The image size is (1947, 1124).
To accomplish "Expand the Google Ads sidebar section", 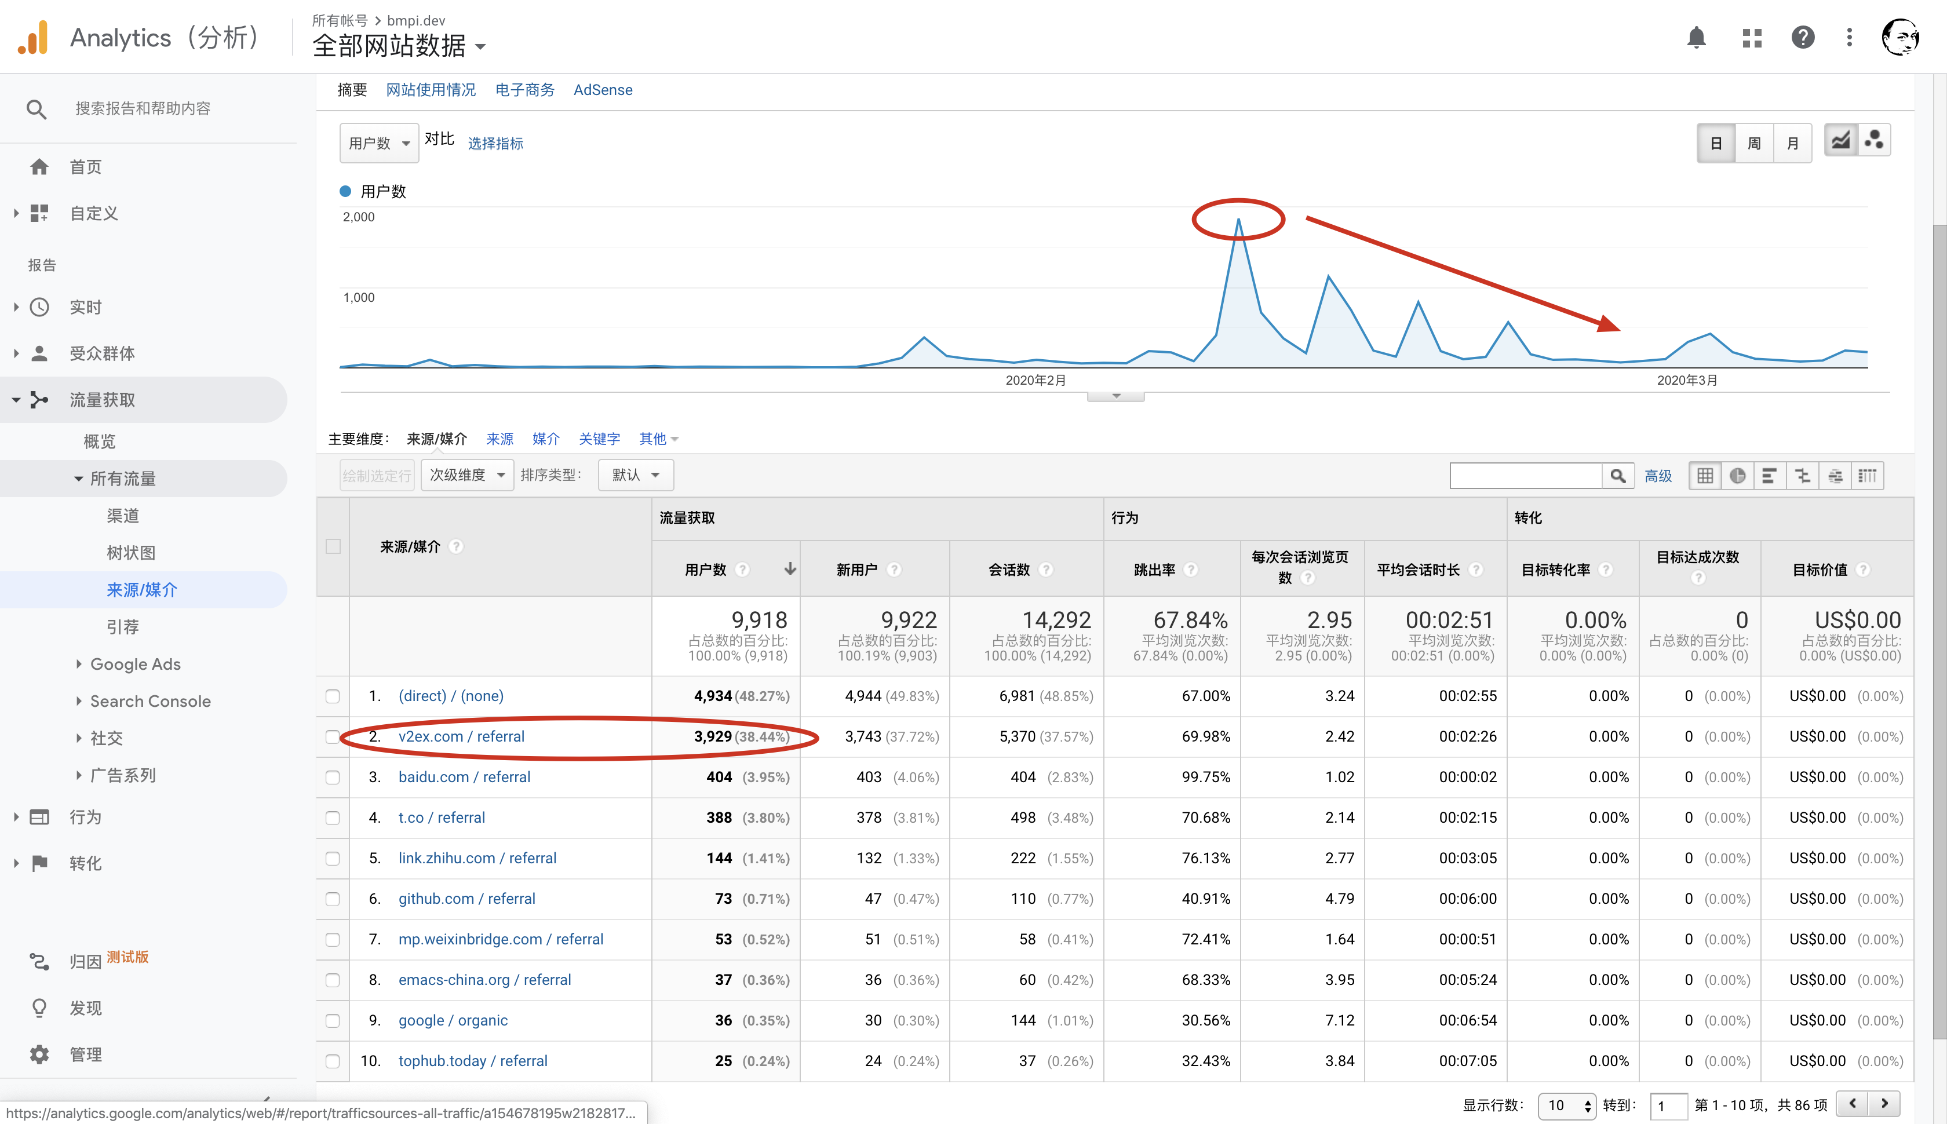I will (135, 664).
